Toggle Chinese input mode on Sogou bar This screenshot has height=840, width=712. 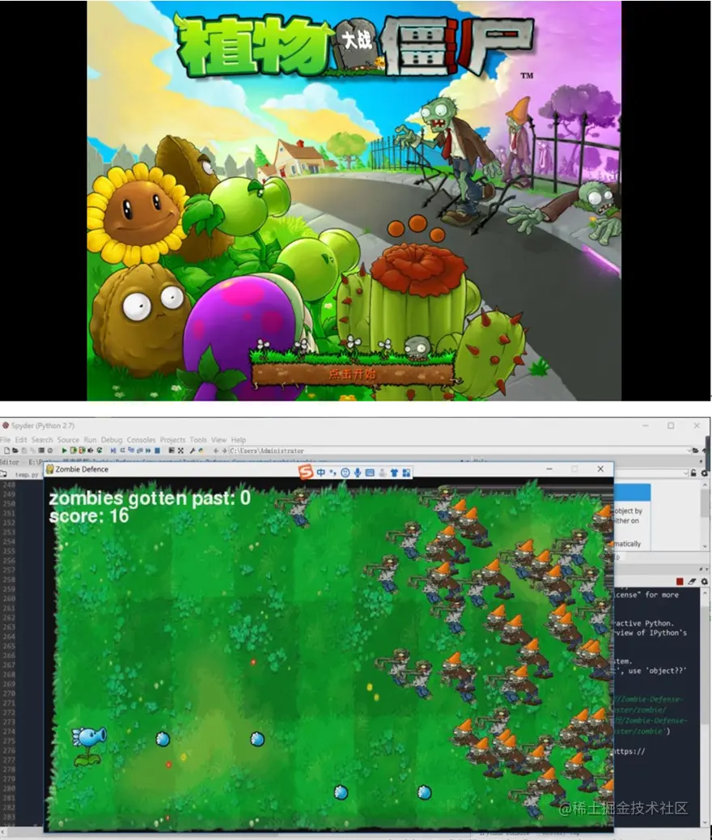point(321,472)
